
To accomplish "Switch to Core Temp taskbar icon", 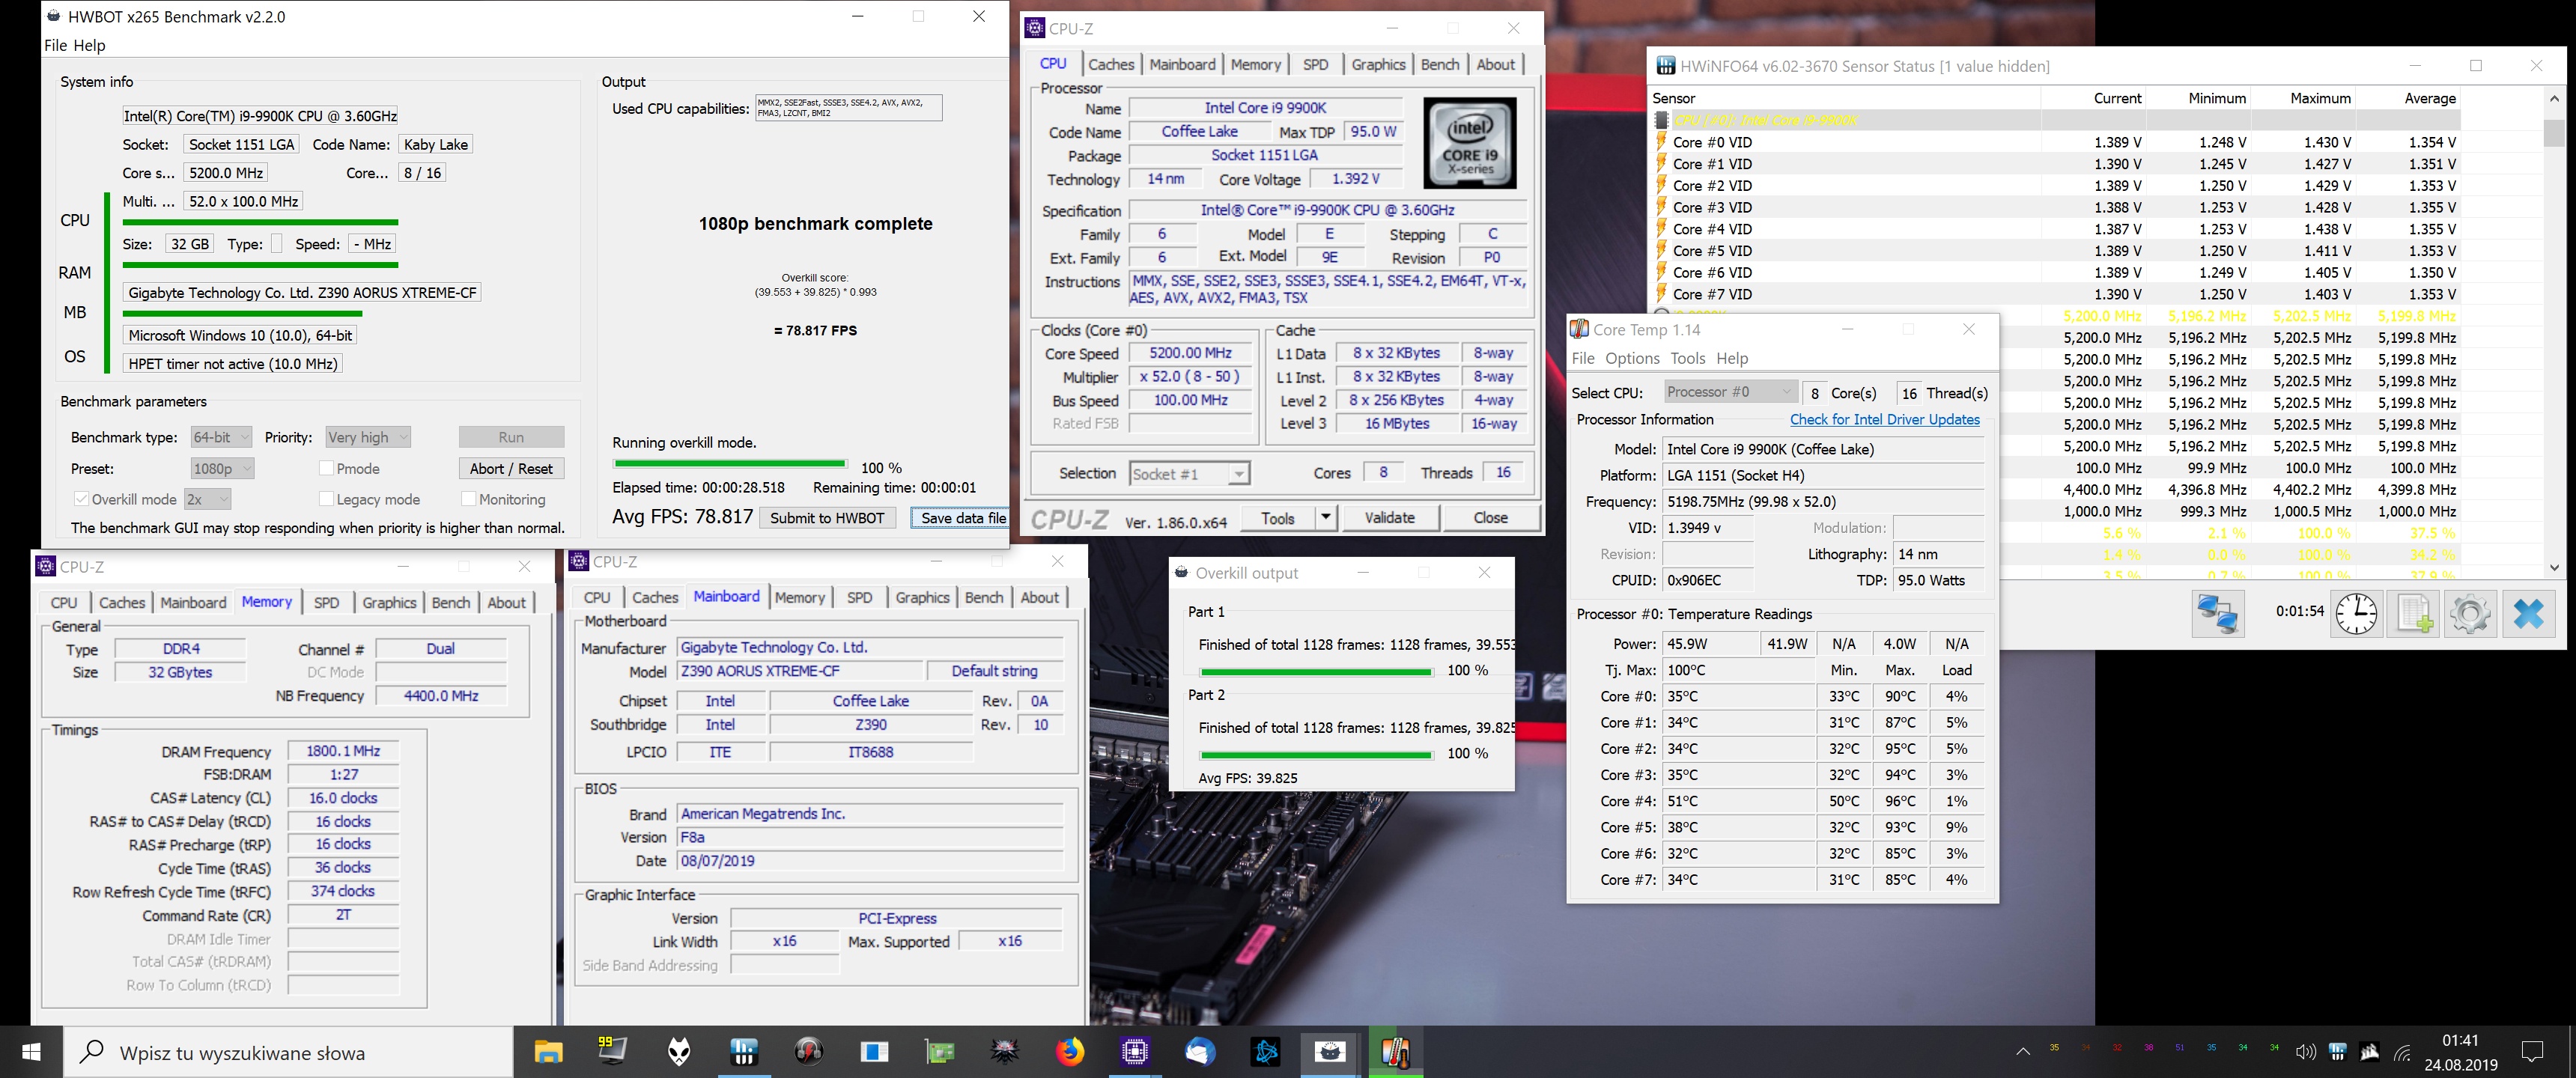I will pos(1395,1052).
